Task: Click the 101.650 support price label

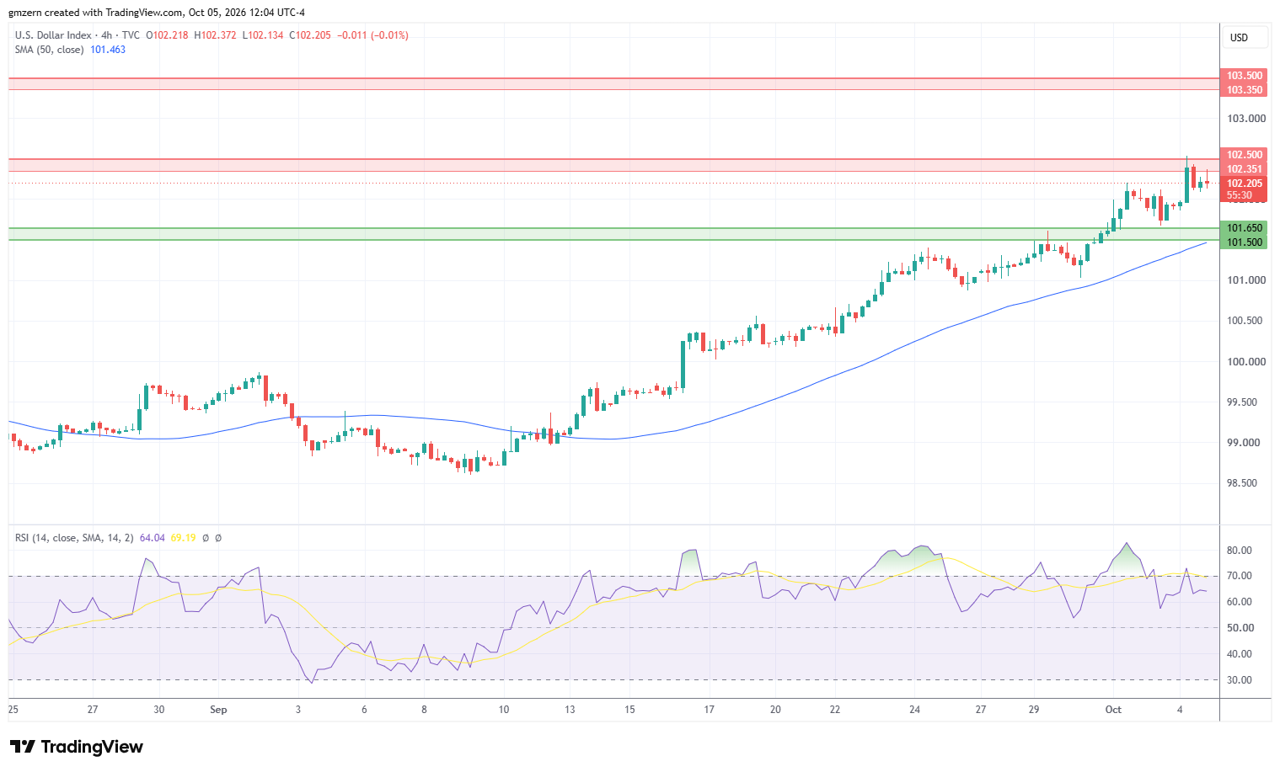Action: coord(1245,228)
